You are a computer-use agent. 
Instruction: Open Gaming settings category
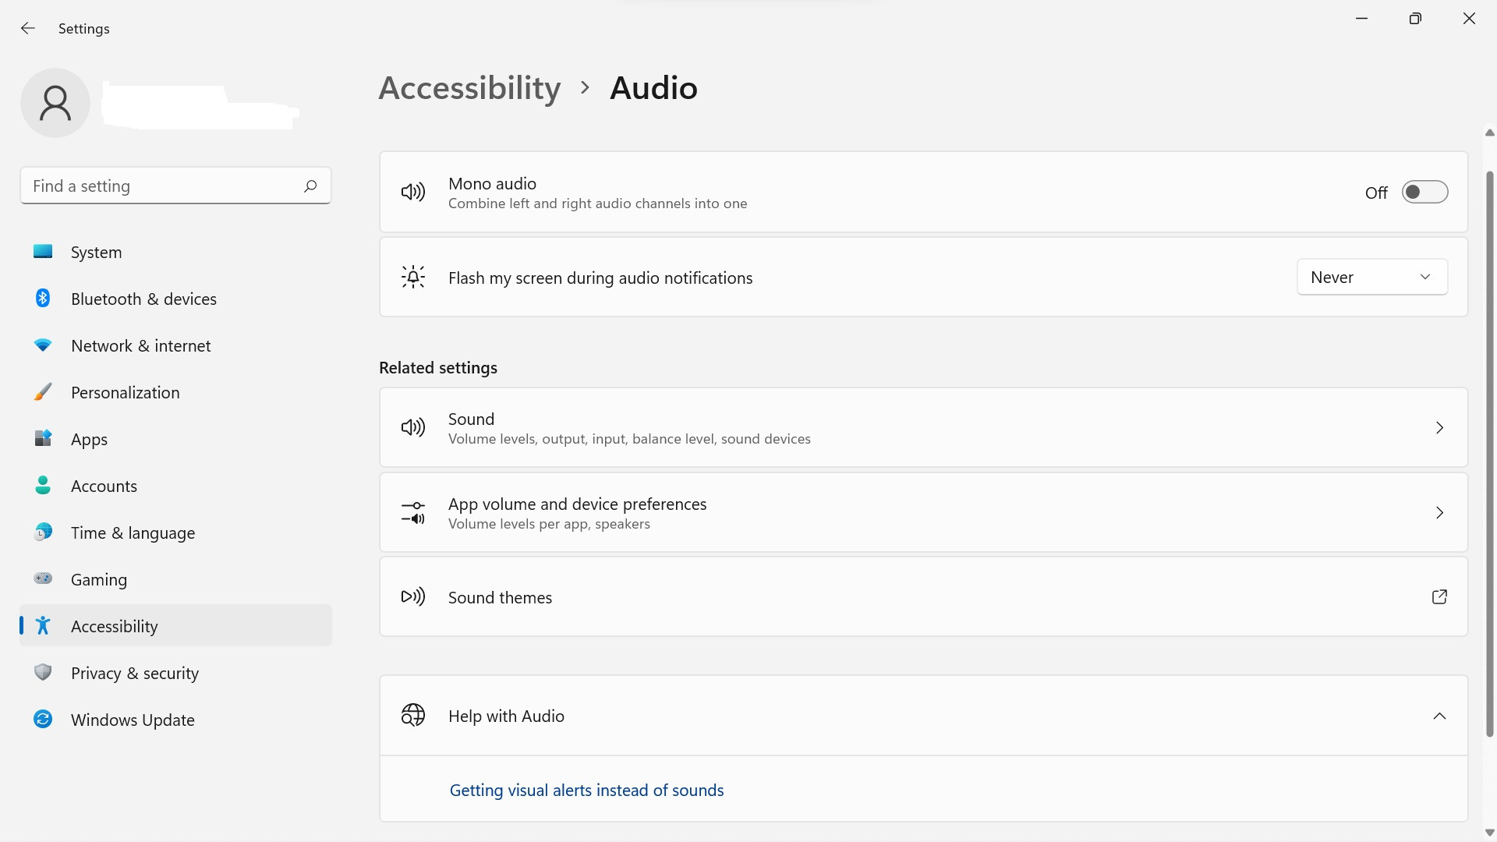[x=175, y=579]
